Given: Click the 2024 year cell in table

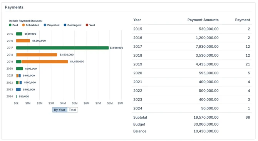Looking at the screenshot, I should tap(138, 108).
